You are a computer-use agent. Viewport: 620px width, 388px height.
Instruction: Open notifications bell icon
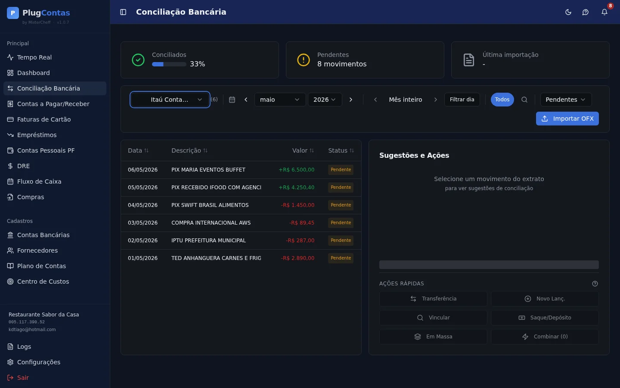tap(604, 12)
